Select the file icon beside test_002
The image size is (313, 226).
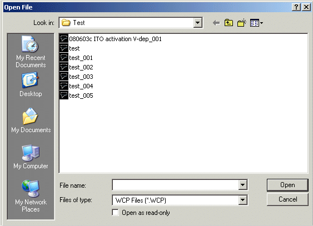(64, 67)
